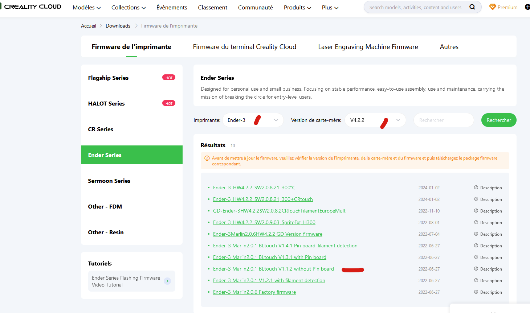Switch to Firmware de l'imprimante tab

click(131, 47)
